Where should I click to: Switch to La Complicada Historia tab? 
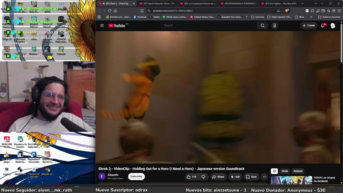198,3
